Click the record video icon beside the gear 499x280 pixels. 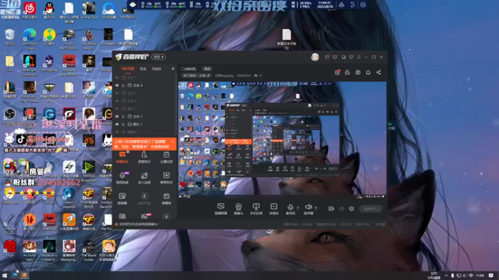tap(331, 208)
